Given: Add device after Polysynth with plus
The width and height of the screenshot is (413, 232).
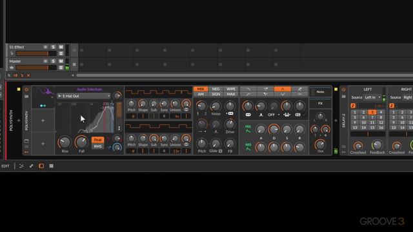Looking at the screenshot, I should pyautogui.click(x=336, y=121).
